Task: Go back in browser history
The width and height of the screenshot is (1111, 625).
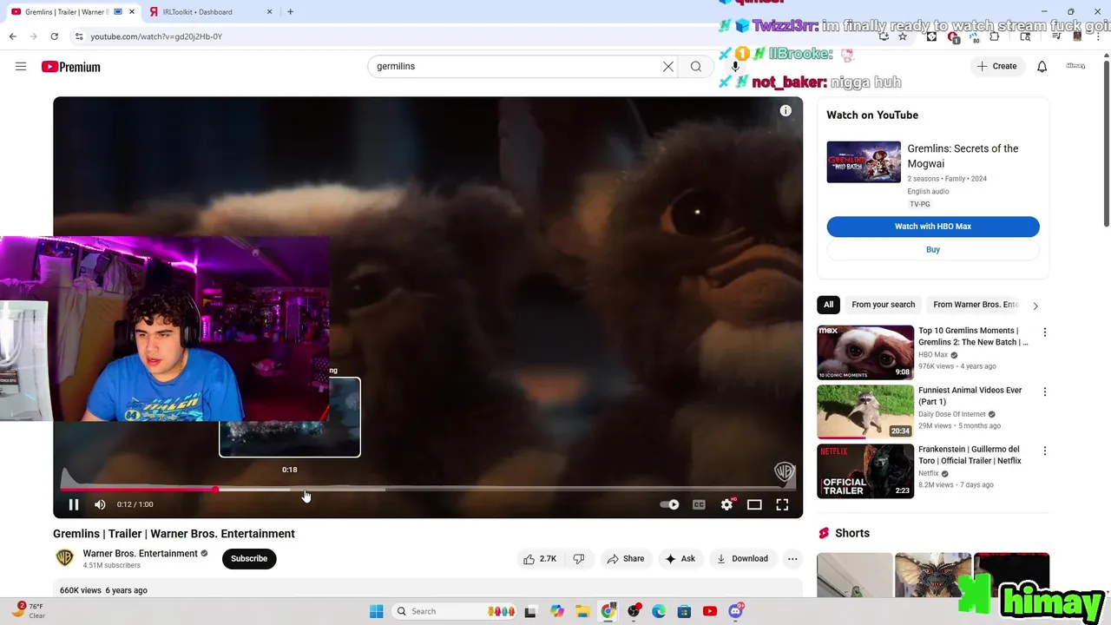Action: (x=12, y=36)
